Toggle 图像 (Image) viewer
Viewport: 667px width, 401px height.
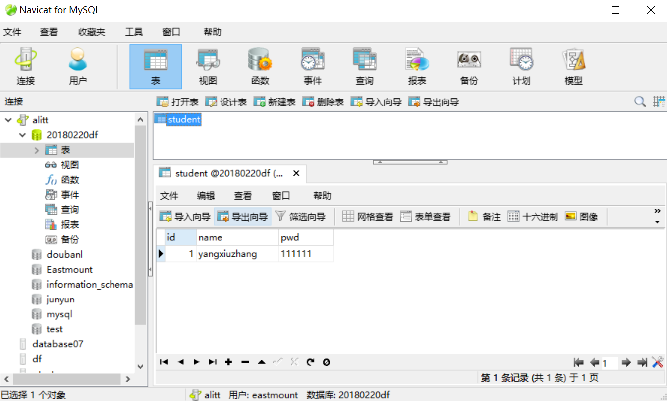coord(582,217)
